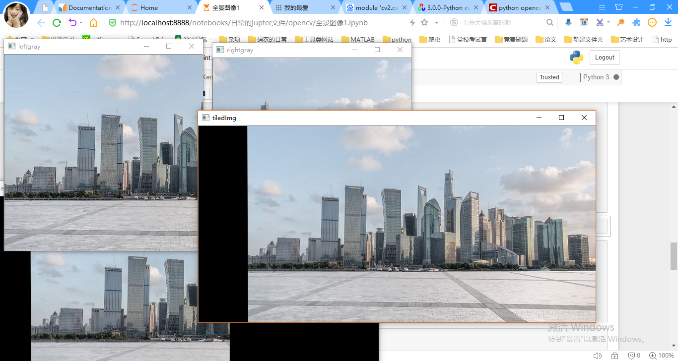Click the speaker icon in the status bar
Viewport: 678px width, 361px height.
tap(598, 356)
